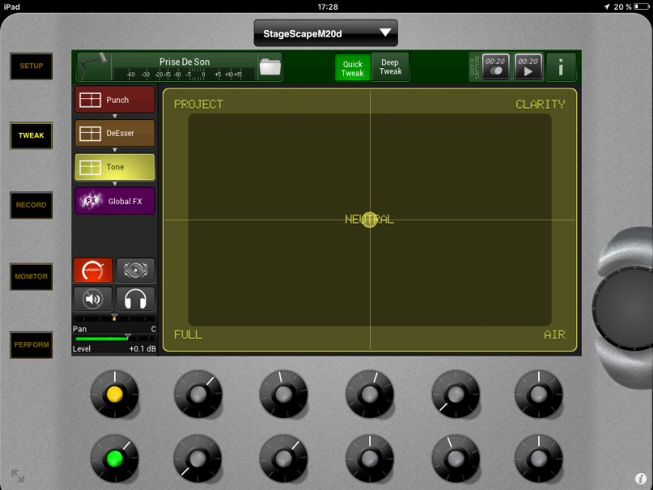
Task: Switch to the Quick Tweak tab
Action: click(x=352, y=68)
